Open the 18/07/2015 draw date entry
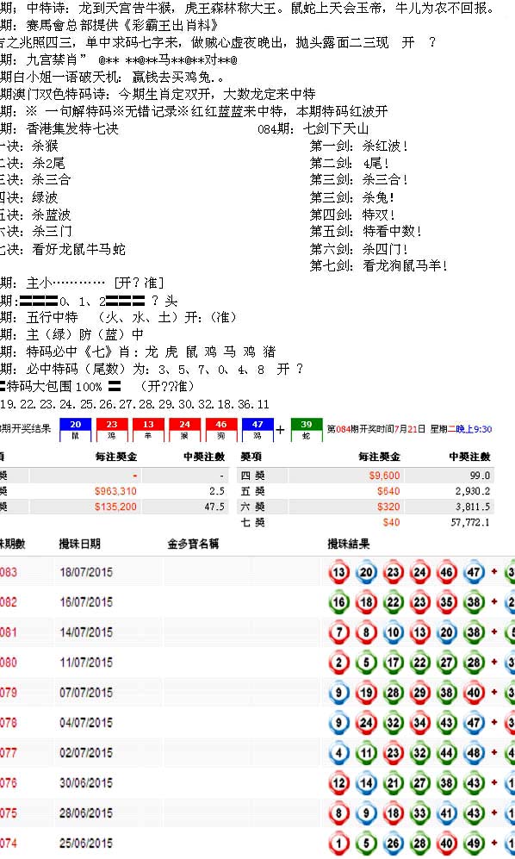 [x=86, y=572]
